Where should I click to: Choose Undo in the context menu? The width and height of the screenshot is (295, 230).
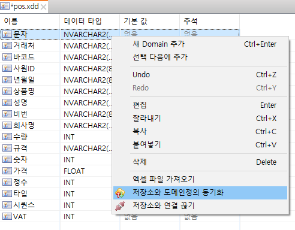point(200,75)
